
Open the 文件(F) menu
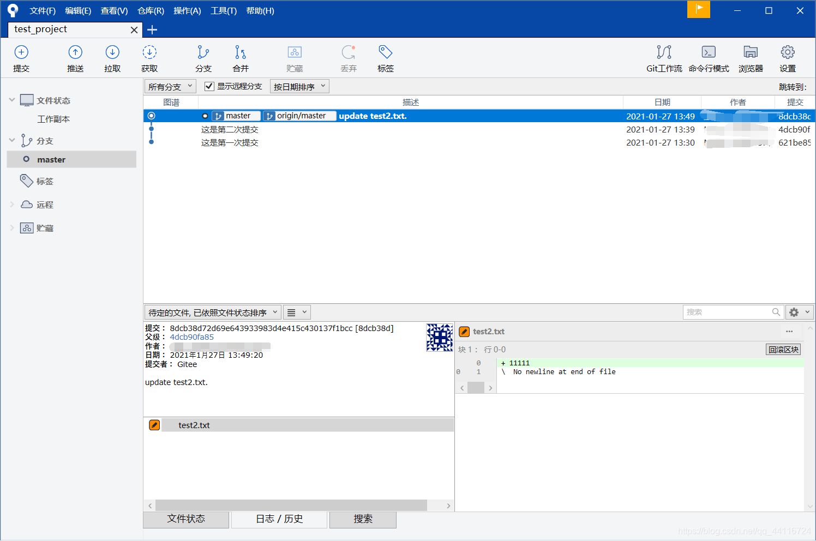pyautogui.click(x=43, y=11)
